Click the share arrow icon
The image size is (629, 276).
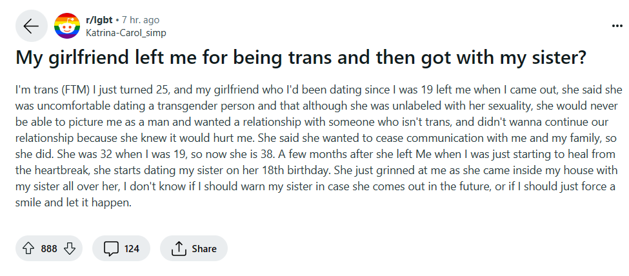[x=179, y=249]
